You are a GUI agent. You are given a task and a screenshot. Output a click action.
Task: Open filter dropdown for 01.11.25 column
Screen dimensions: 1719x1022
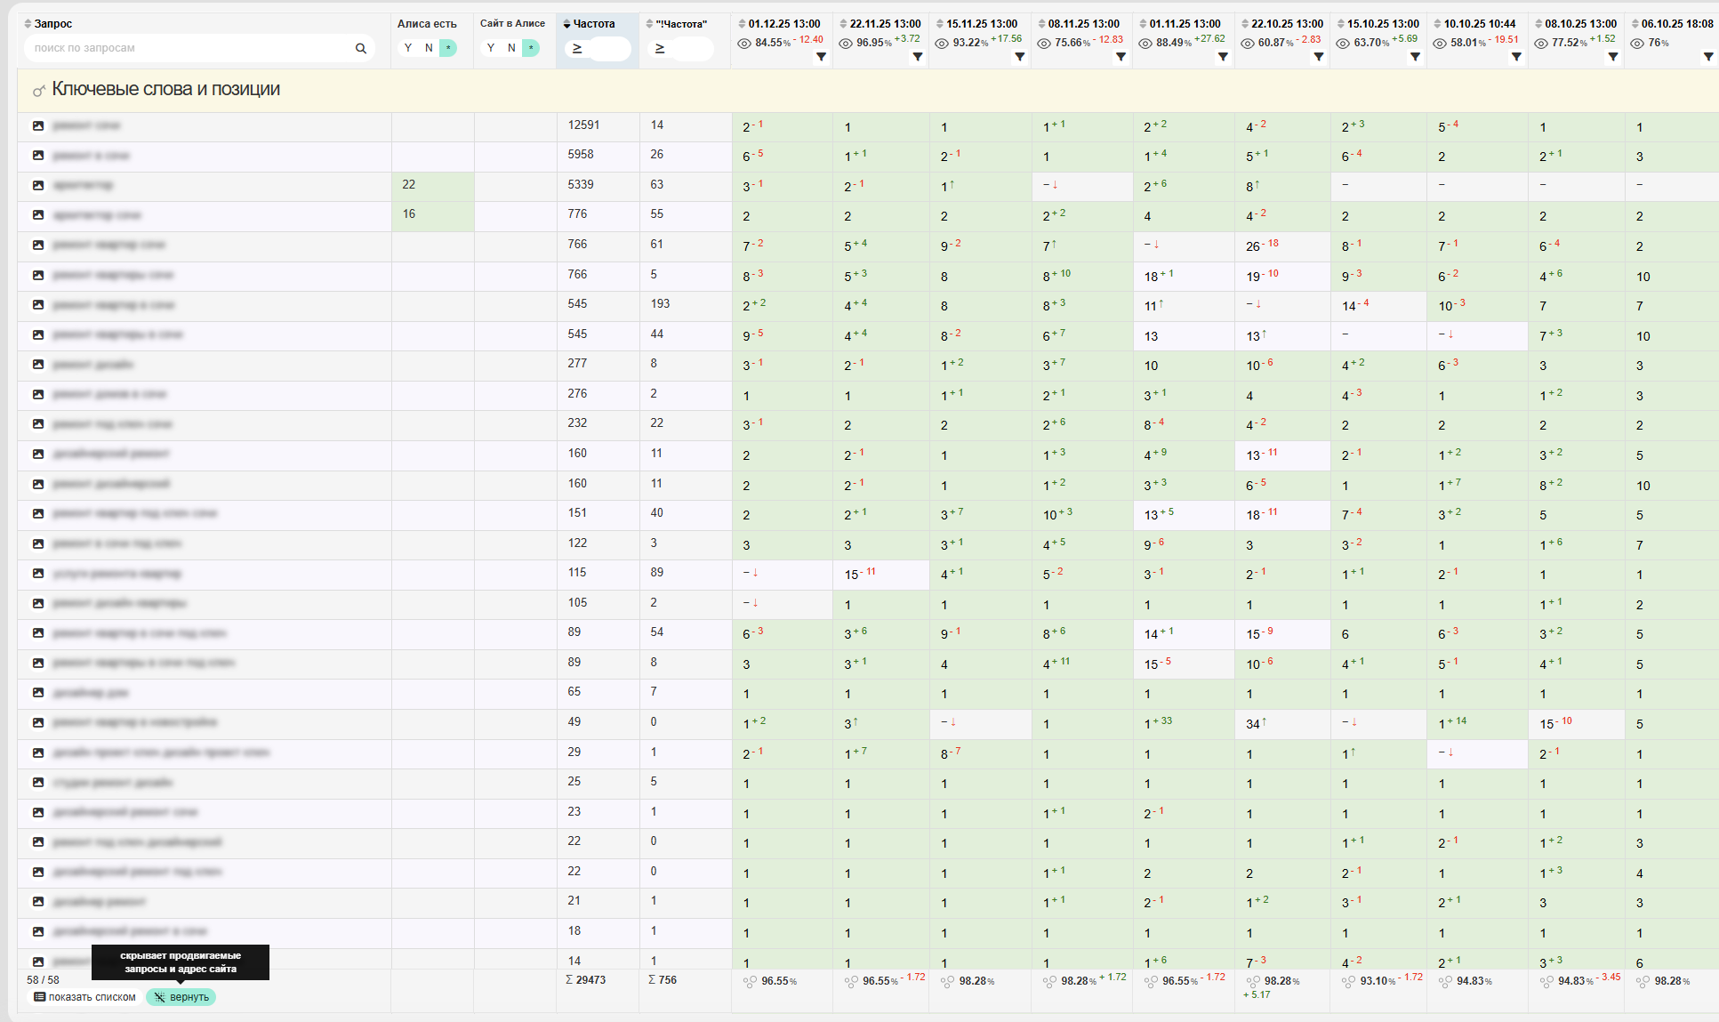(1223, 57)
